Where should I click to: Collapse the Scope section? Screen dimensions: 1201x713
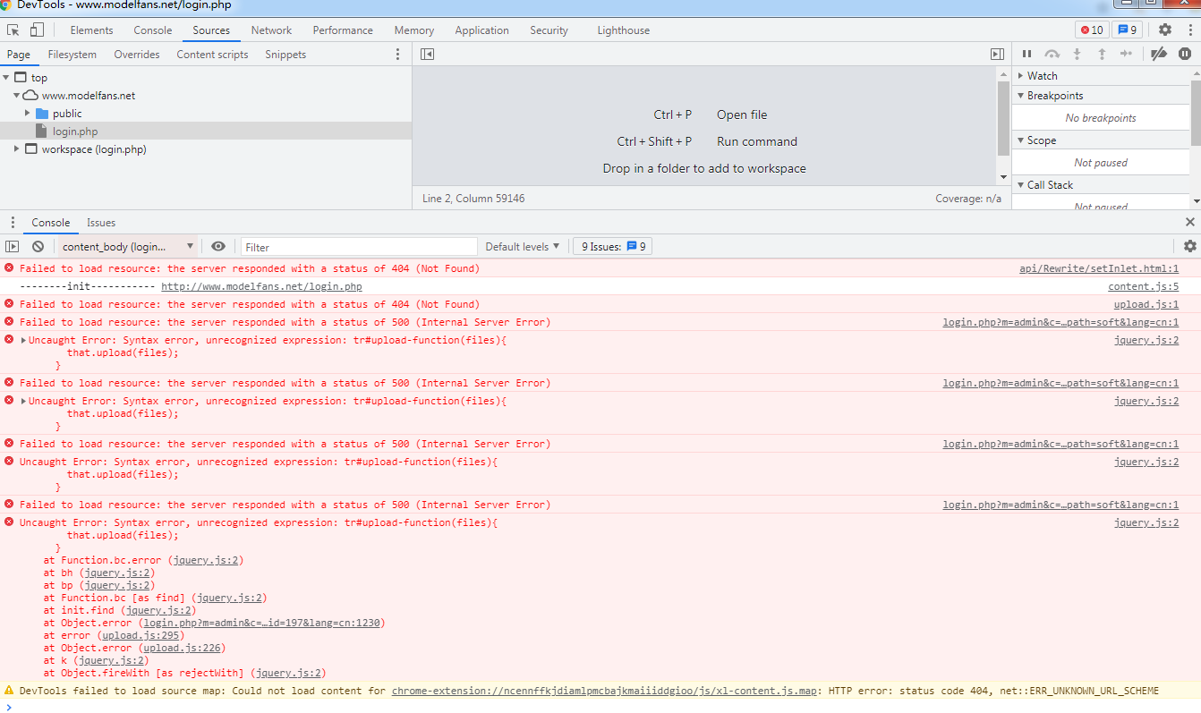[x=1022, y=140]
